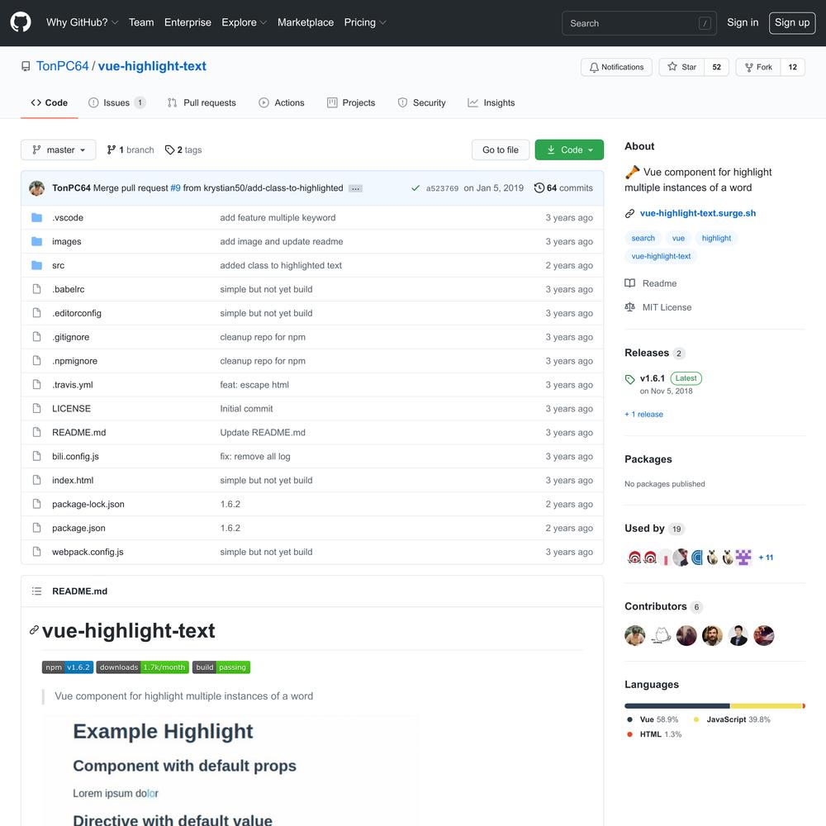Viewport: 826px width, 826px height.
Task: Open the package.json file
Action: coord(78,528)
